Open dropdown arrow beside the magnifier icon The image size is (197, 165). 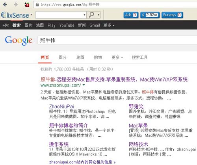98,15
